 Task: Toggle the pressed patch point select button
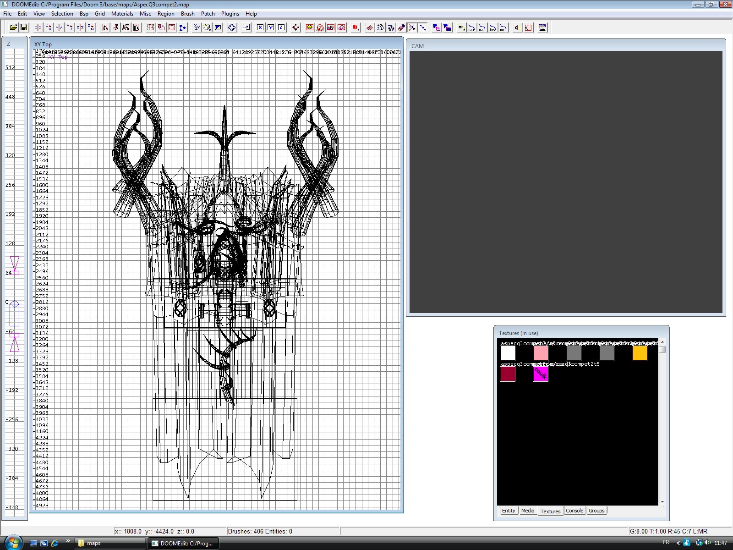(412, 27)
